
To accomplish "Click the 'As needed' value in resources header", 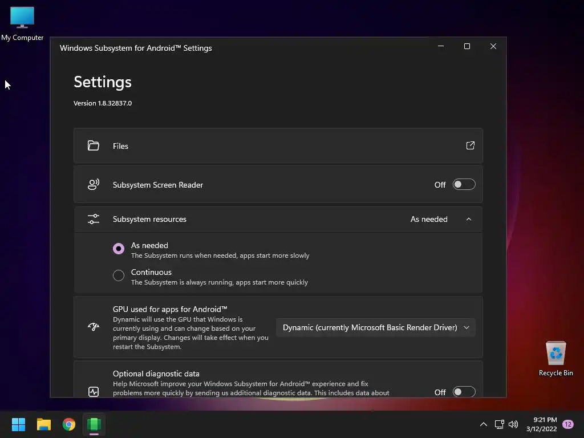I will point(429,219).
